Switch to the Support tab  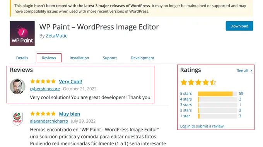tap(110, 58)
